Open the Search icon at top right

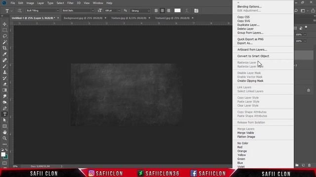point(296,11)
